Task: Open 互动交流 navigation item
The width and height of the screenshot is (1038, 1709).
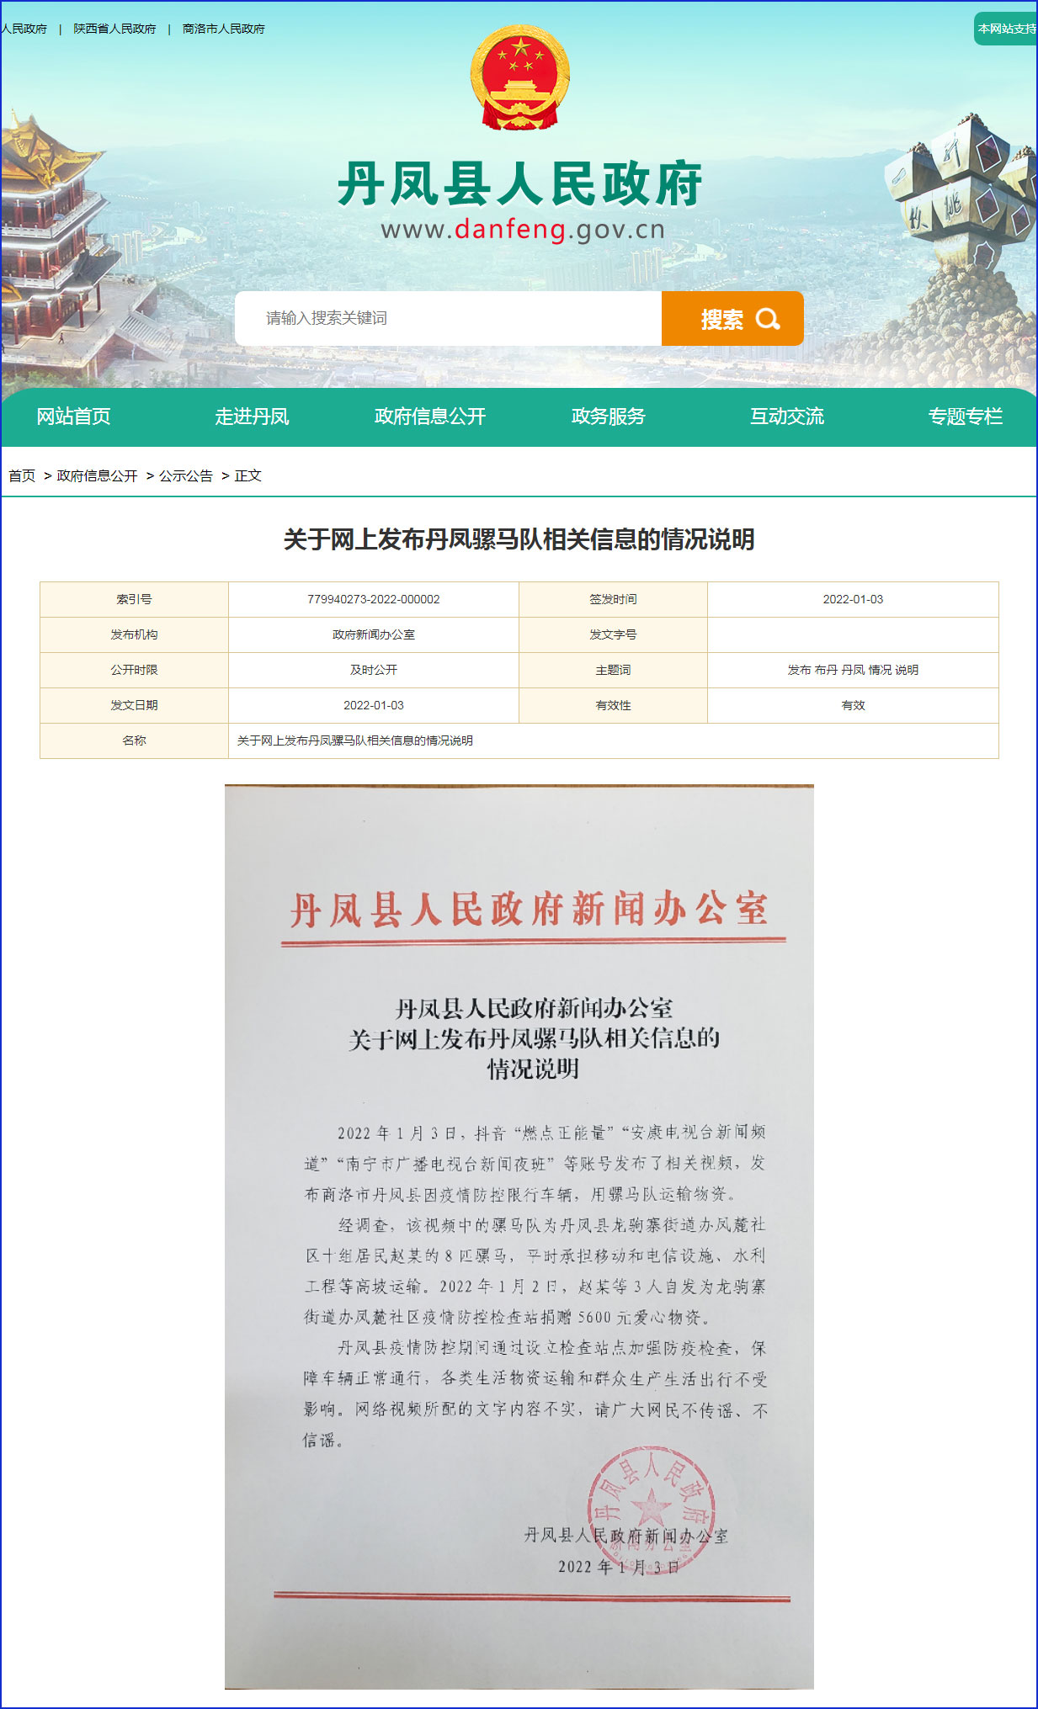Action: (x=786, y=417)
